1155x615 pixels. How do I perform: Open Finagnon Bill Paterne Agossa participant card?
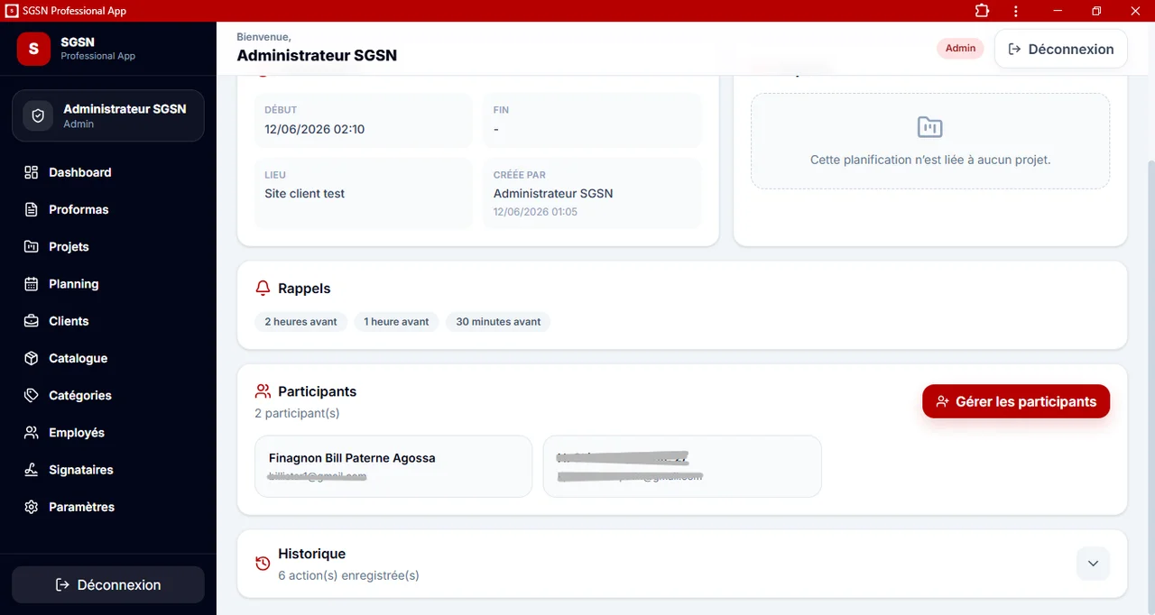393,466
